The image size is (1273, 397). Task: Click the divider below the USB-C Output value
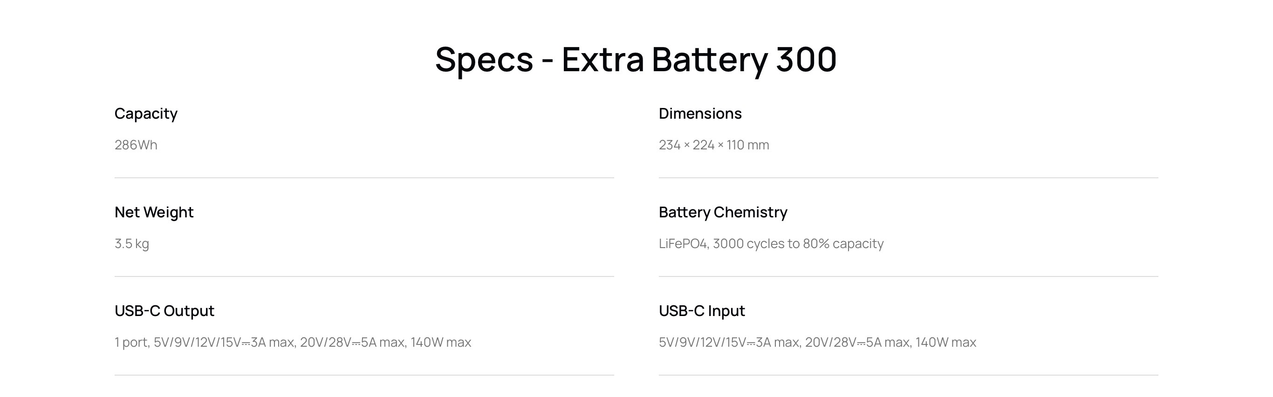[364, 375]
